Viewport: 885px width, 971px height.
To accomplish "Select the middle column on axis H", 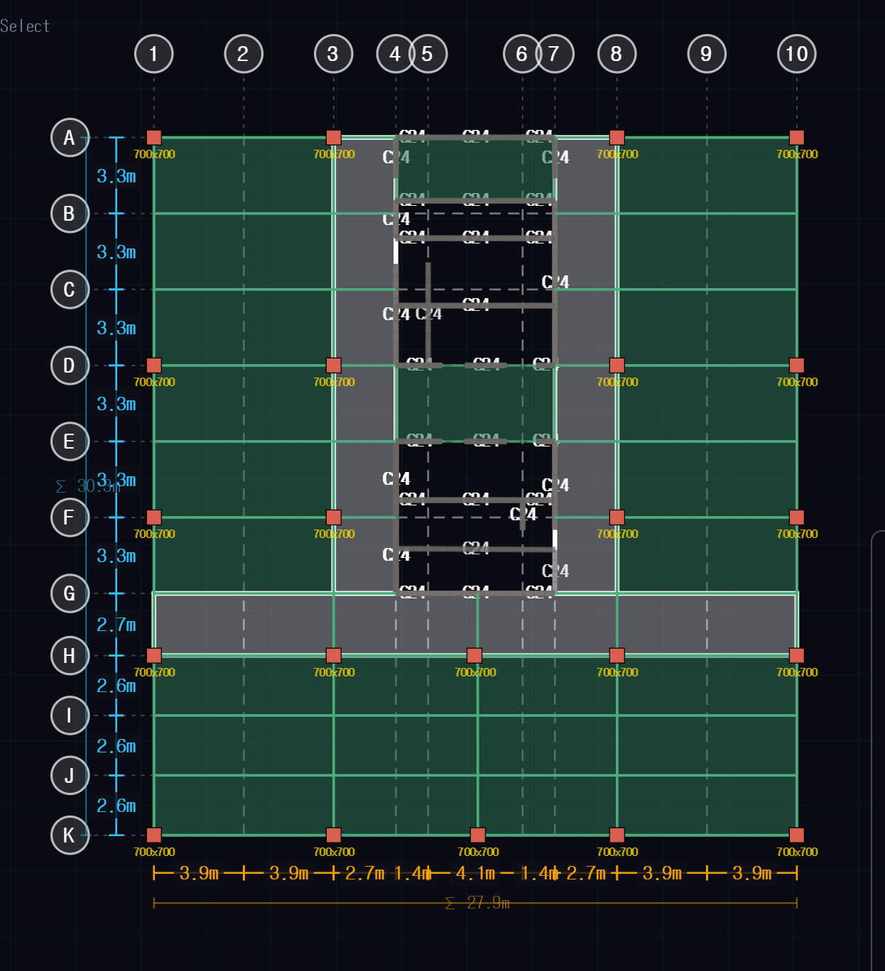I will (x=474, y=655).
